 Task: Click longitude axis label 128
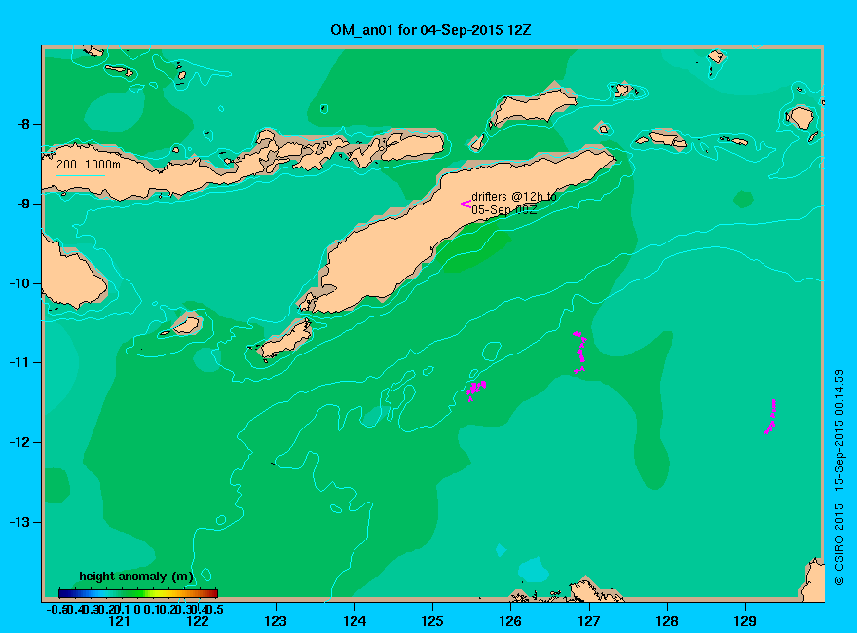[667, 621]
